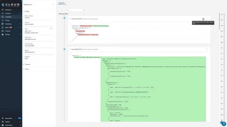Select the Audit Trail tab
This screenshot has width=227, height=127.
(62, 3)
